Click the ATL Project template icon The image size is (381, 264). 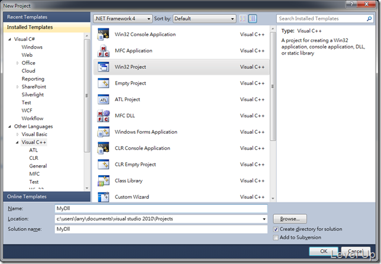click(104, 99)
